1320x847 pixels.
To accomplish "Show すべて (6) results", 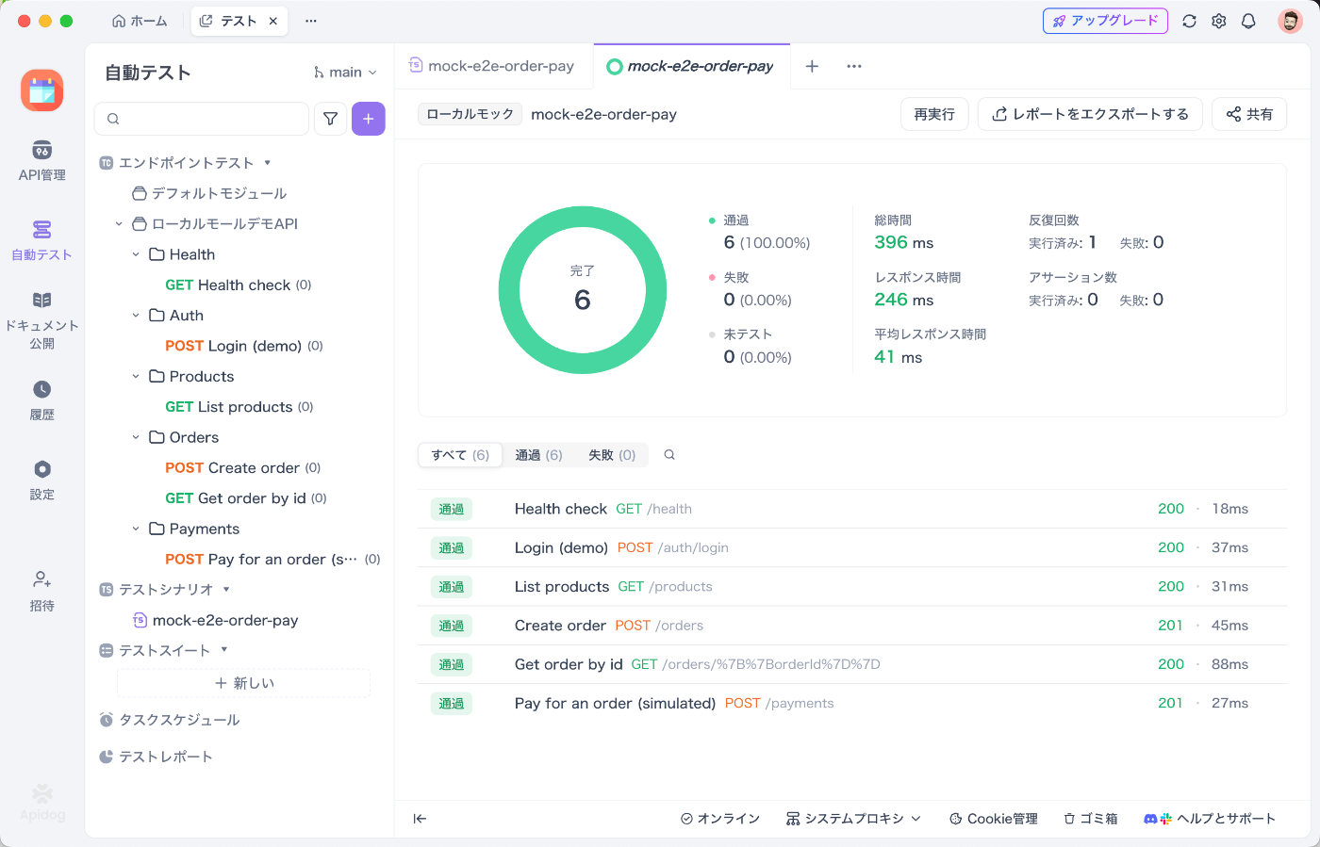I will (460, 455).
